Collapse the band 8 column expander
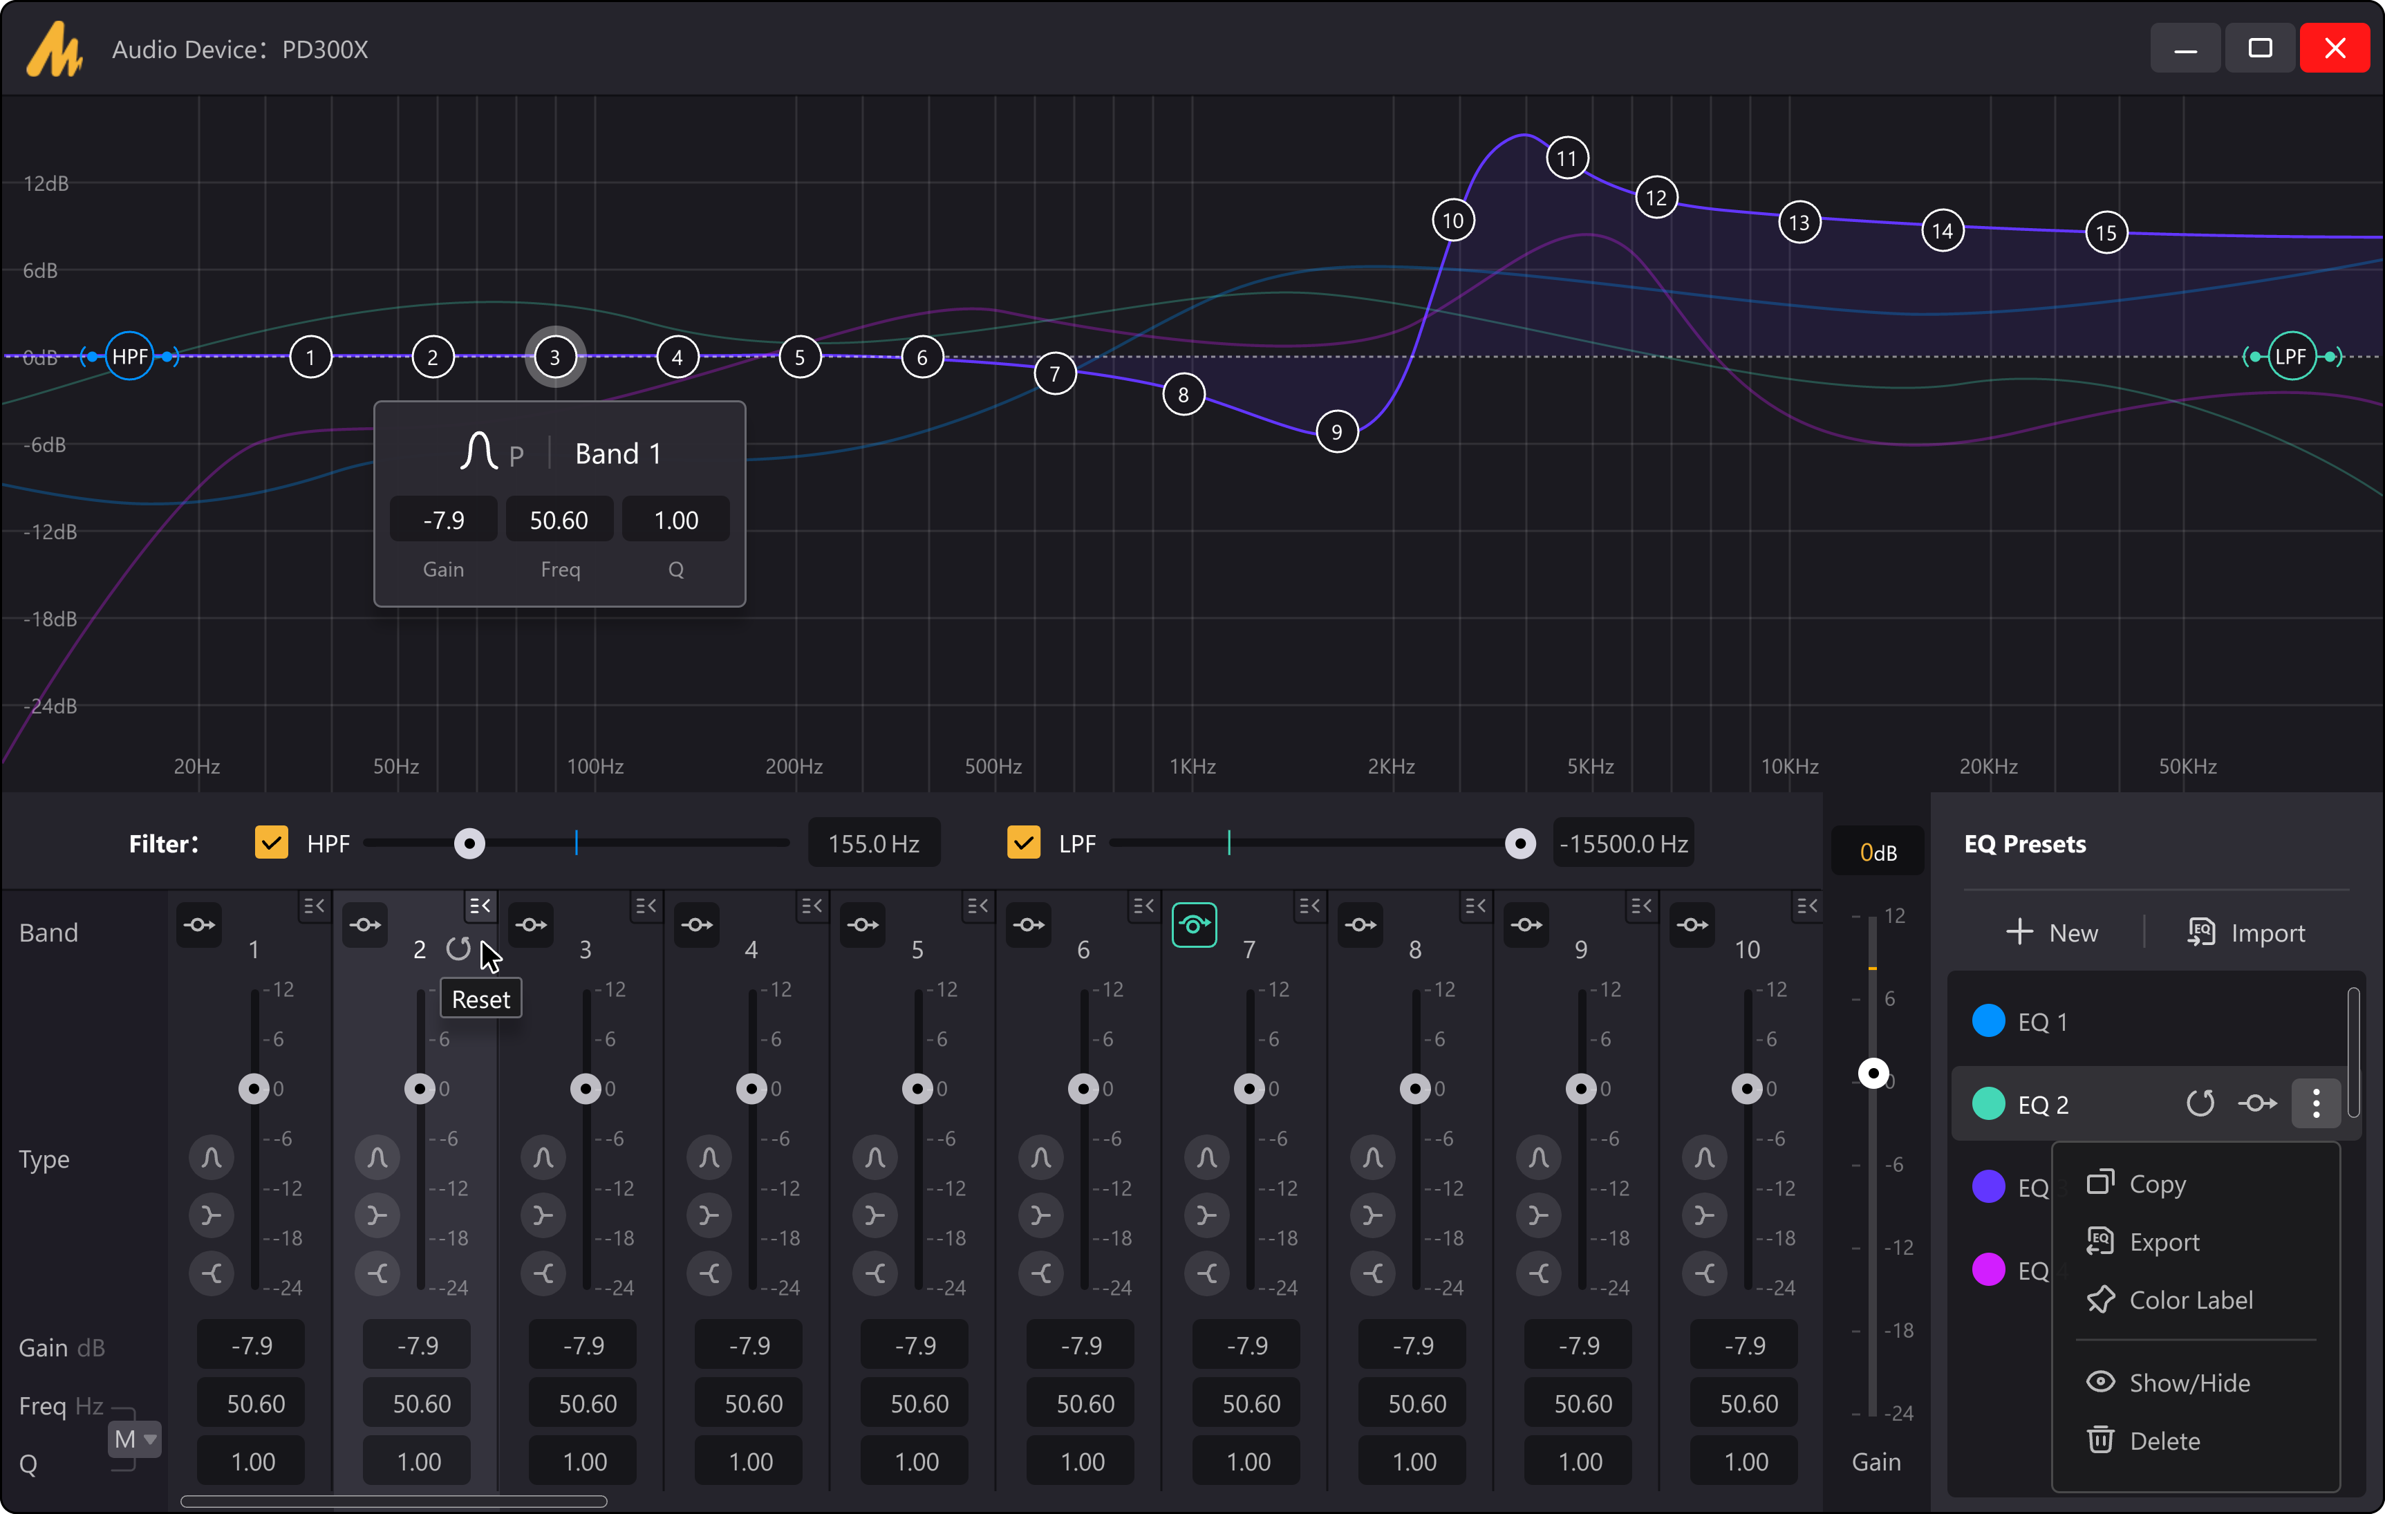Viewport: 2385px width, 1514px height. point(1476,905)
